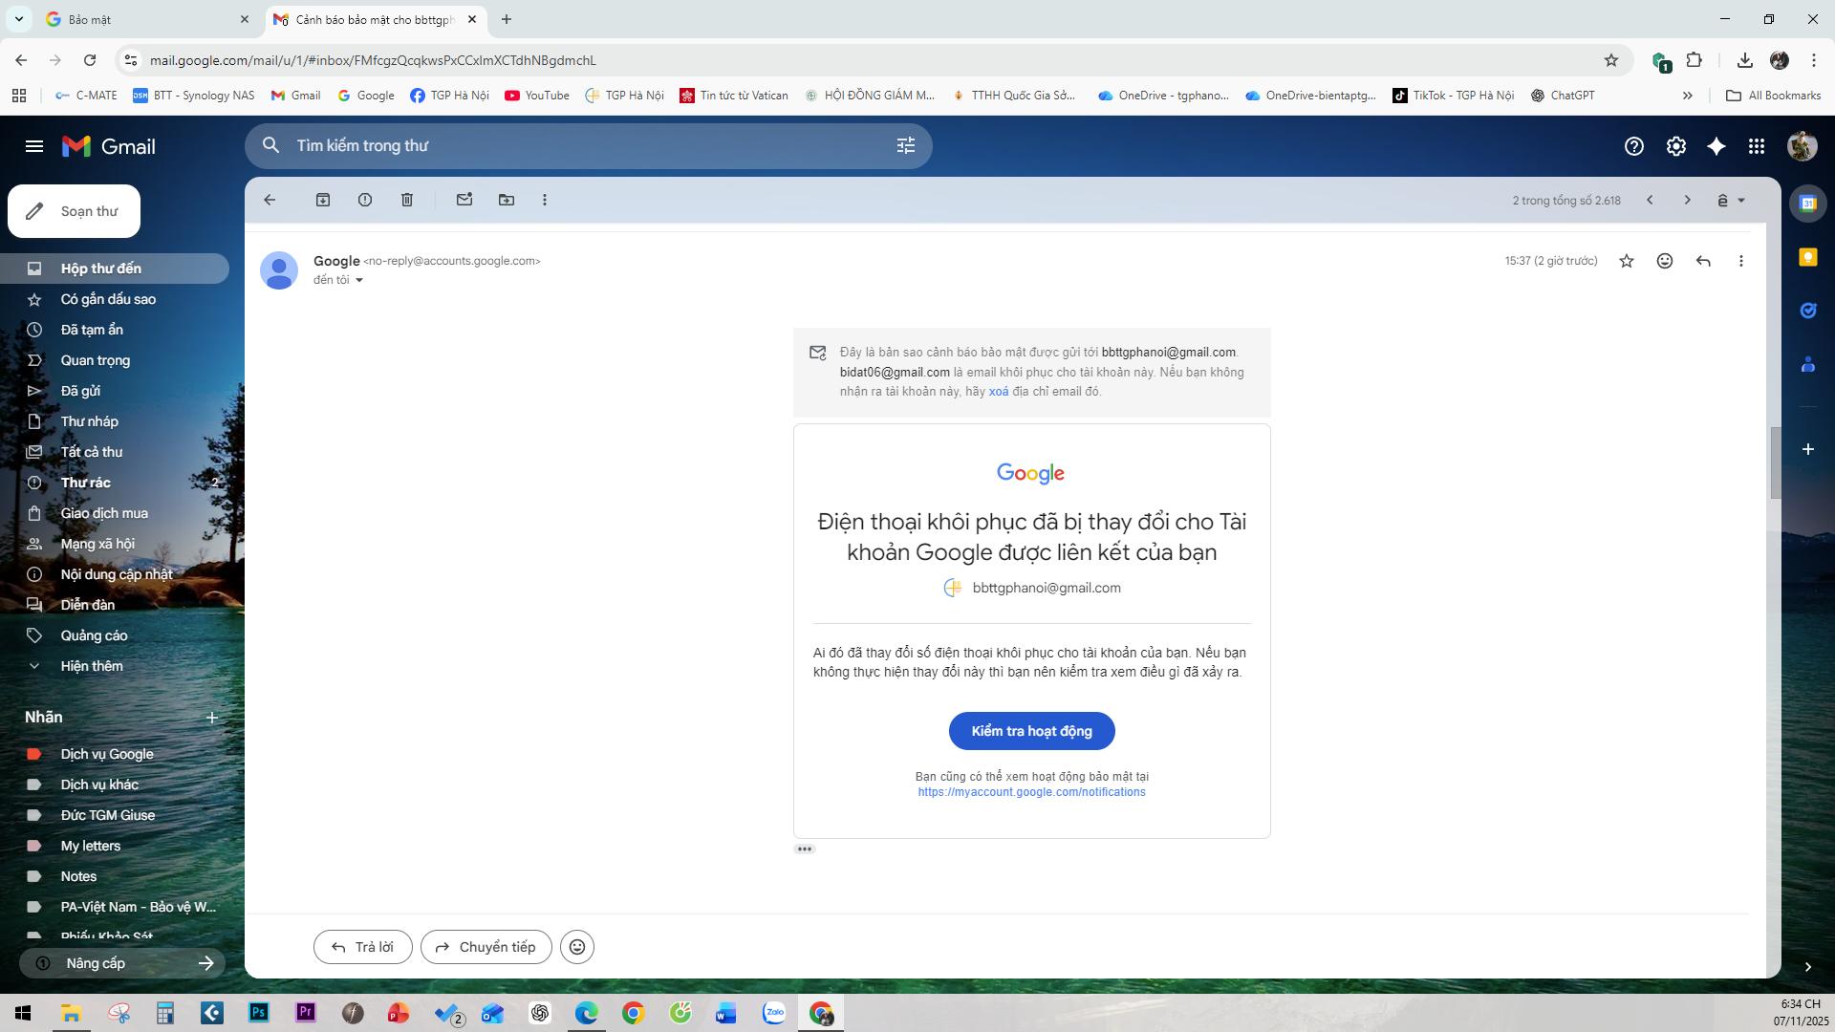Open the Chrome tab search dropdown
1835x1032 pixels.
click(x=18, y=19)
